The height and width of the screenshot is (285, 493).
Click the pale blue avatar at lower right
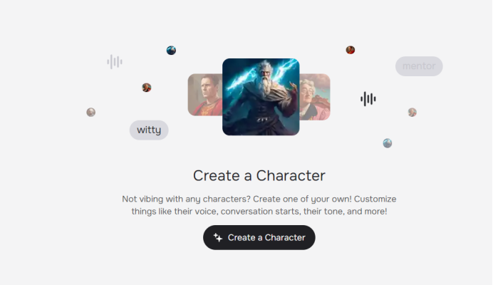(388, 143)
